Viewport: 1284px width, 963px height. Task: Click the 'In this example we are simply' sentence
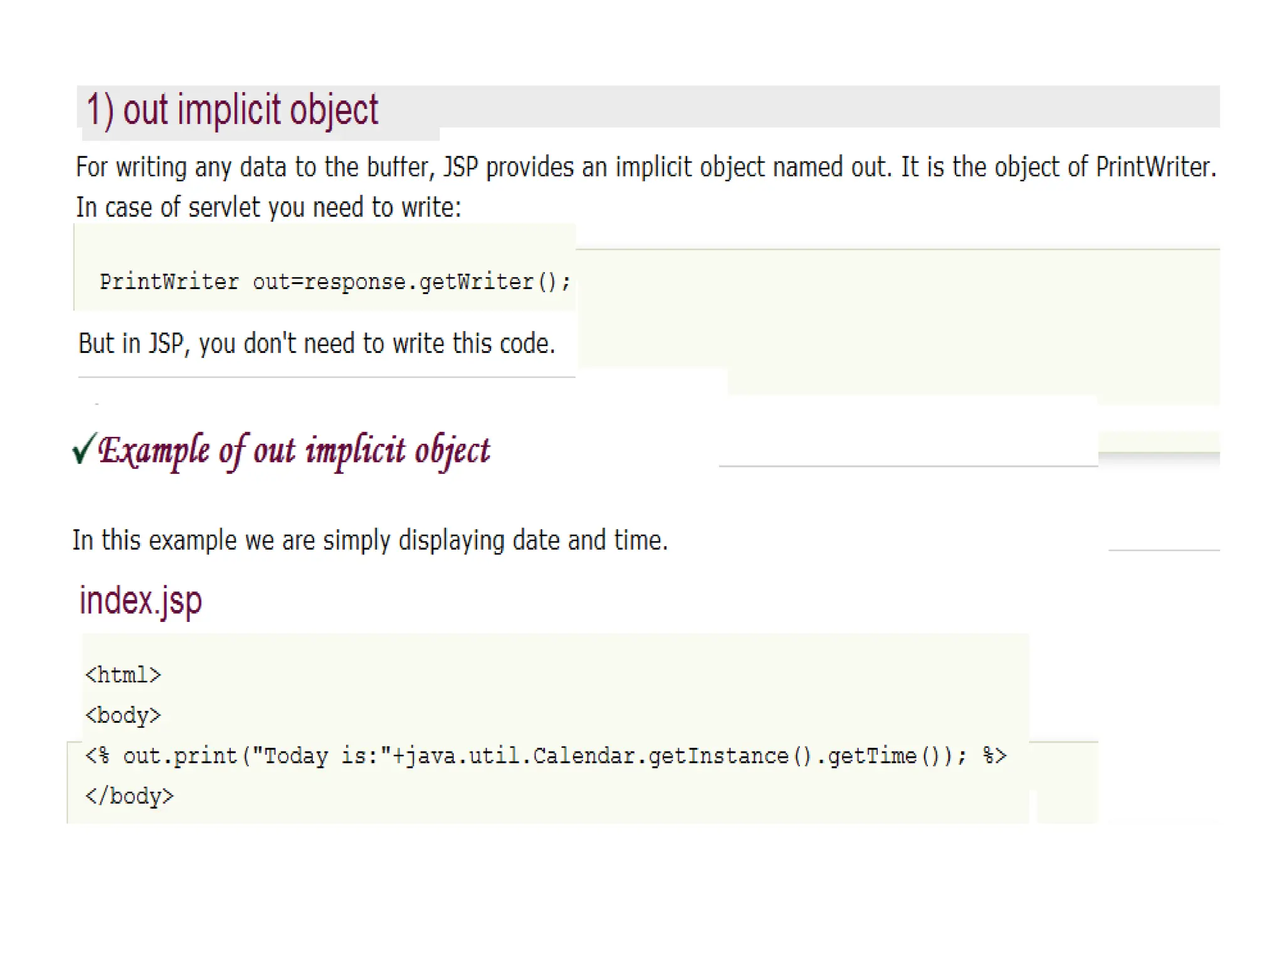coord(370,540)
